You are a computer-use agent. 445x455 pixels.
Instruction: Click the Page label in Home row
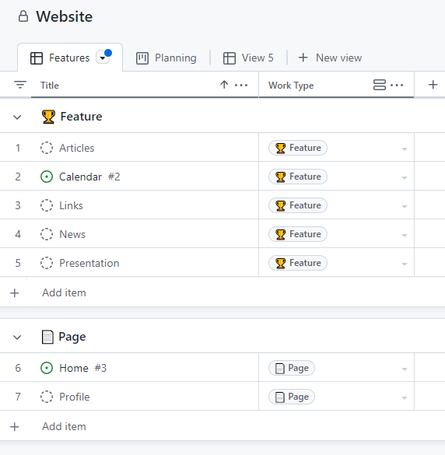(292, 368)
